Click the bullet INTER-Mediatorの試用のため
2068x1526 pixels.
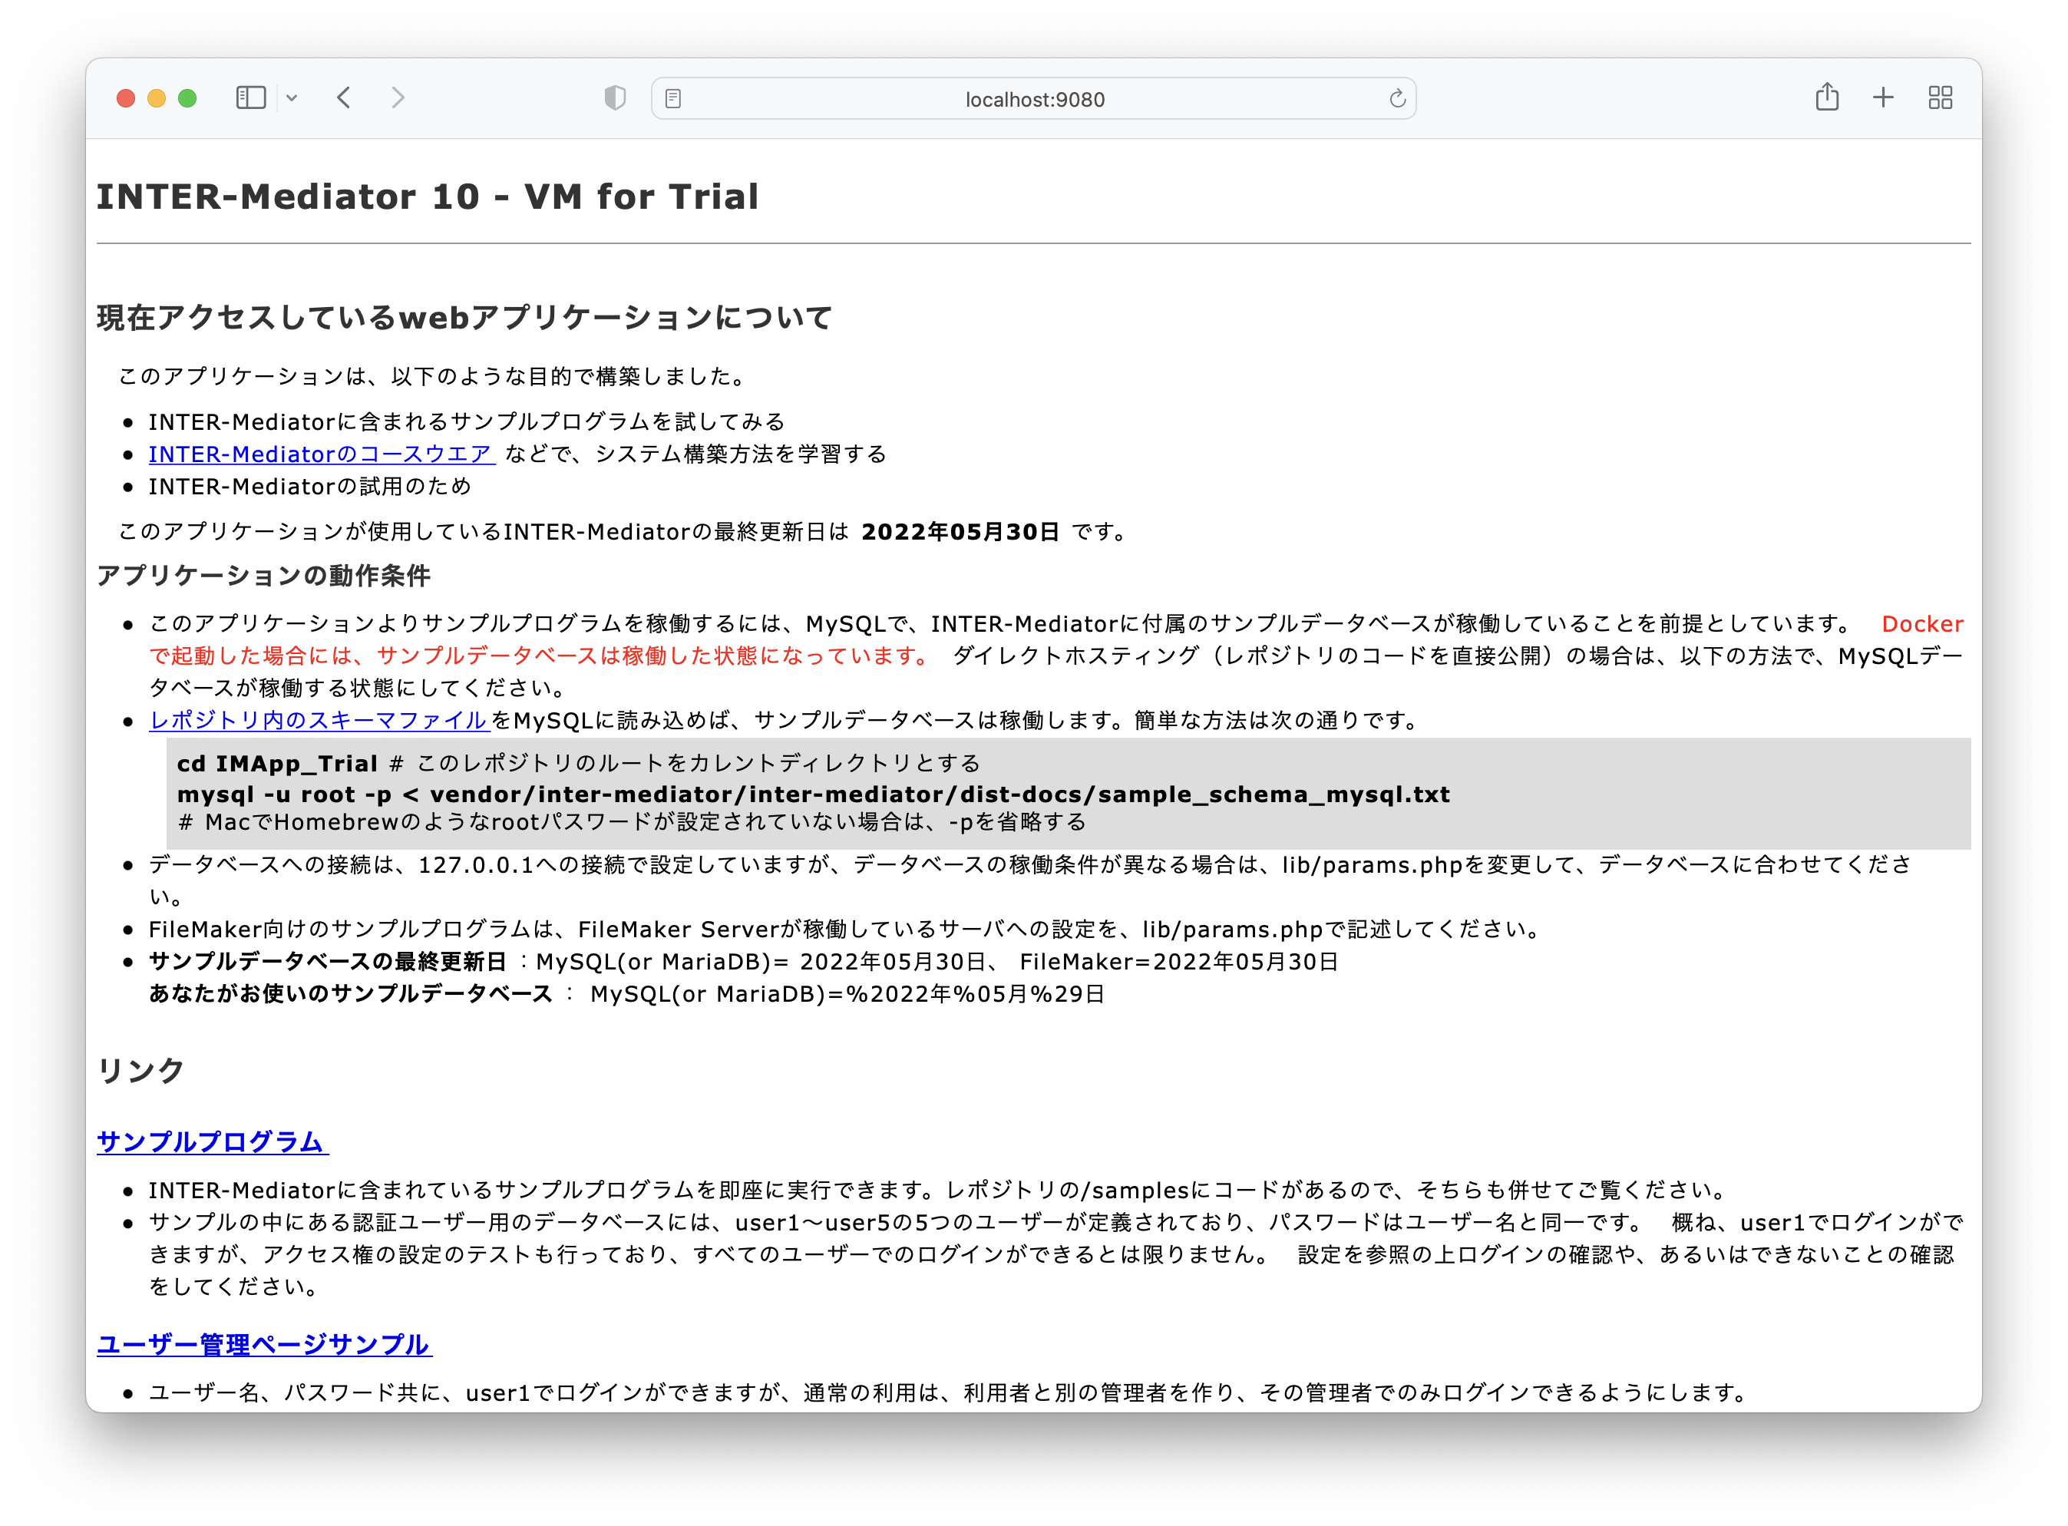(309, 487)
